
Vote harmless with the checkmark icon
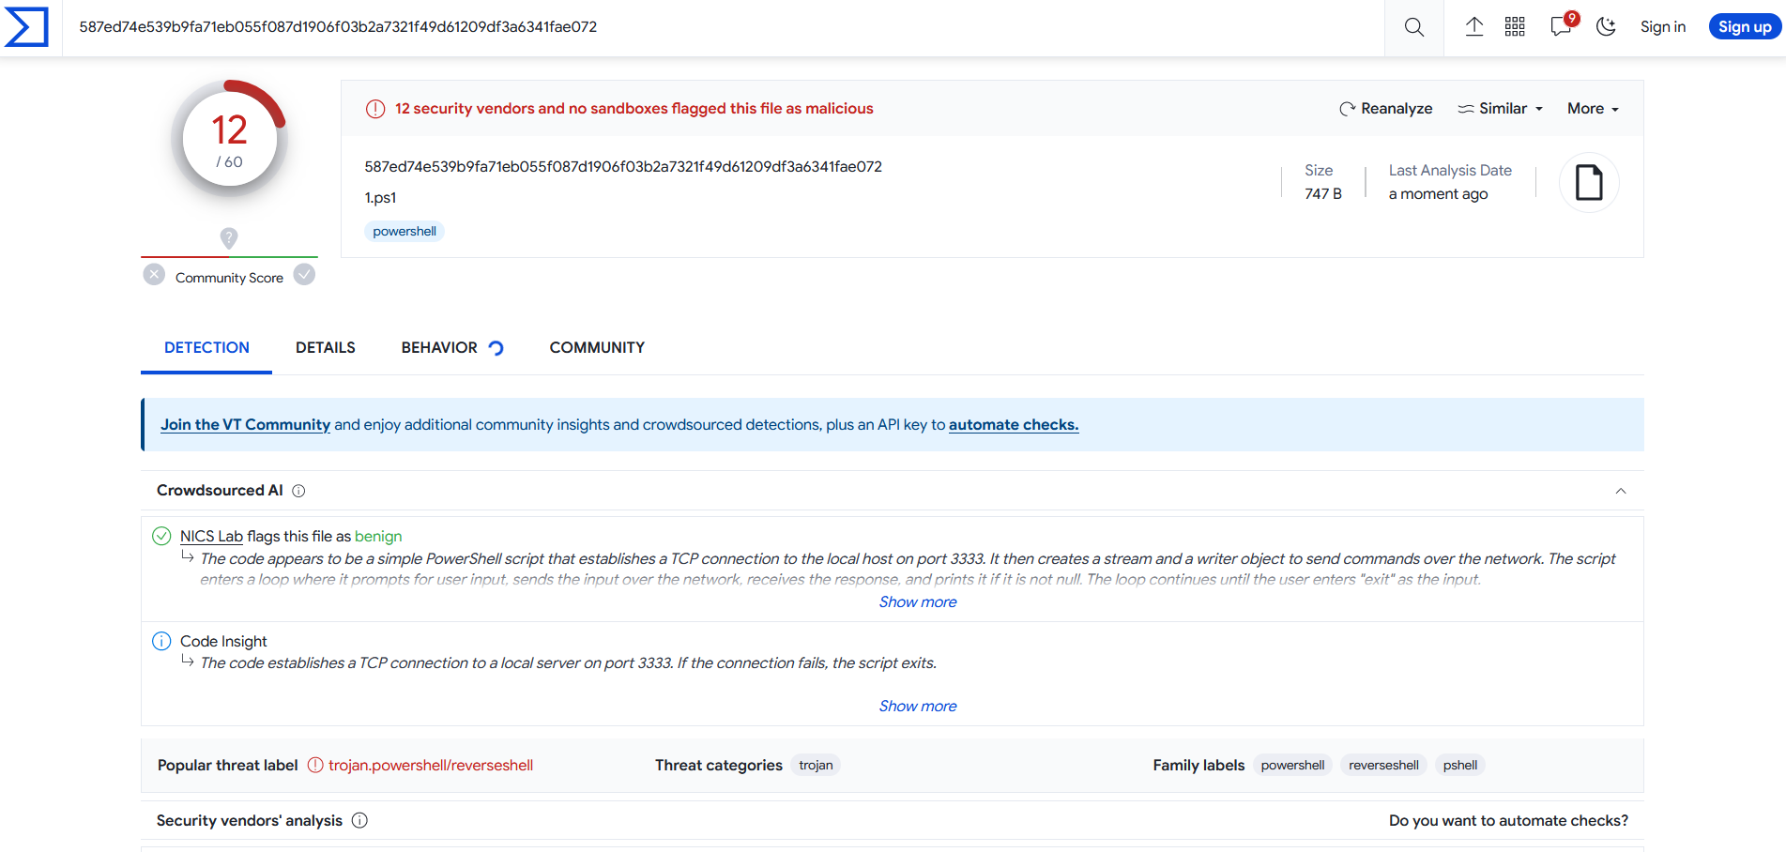pyautogui.click(x=304, y=275)
